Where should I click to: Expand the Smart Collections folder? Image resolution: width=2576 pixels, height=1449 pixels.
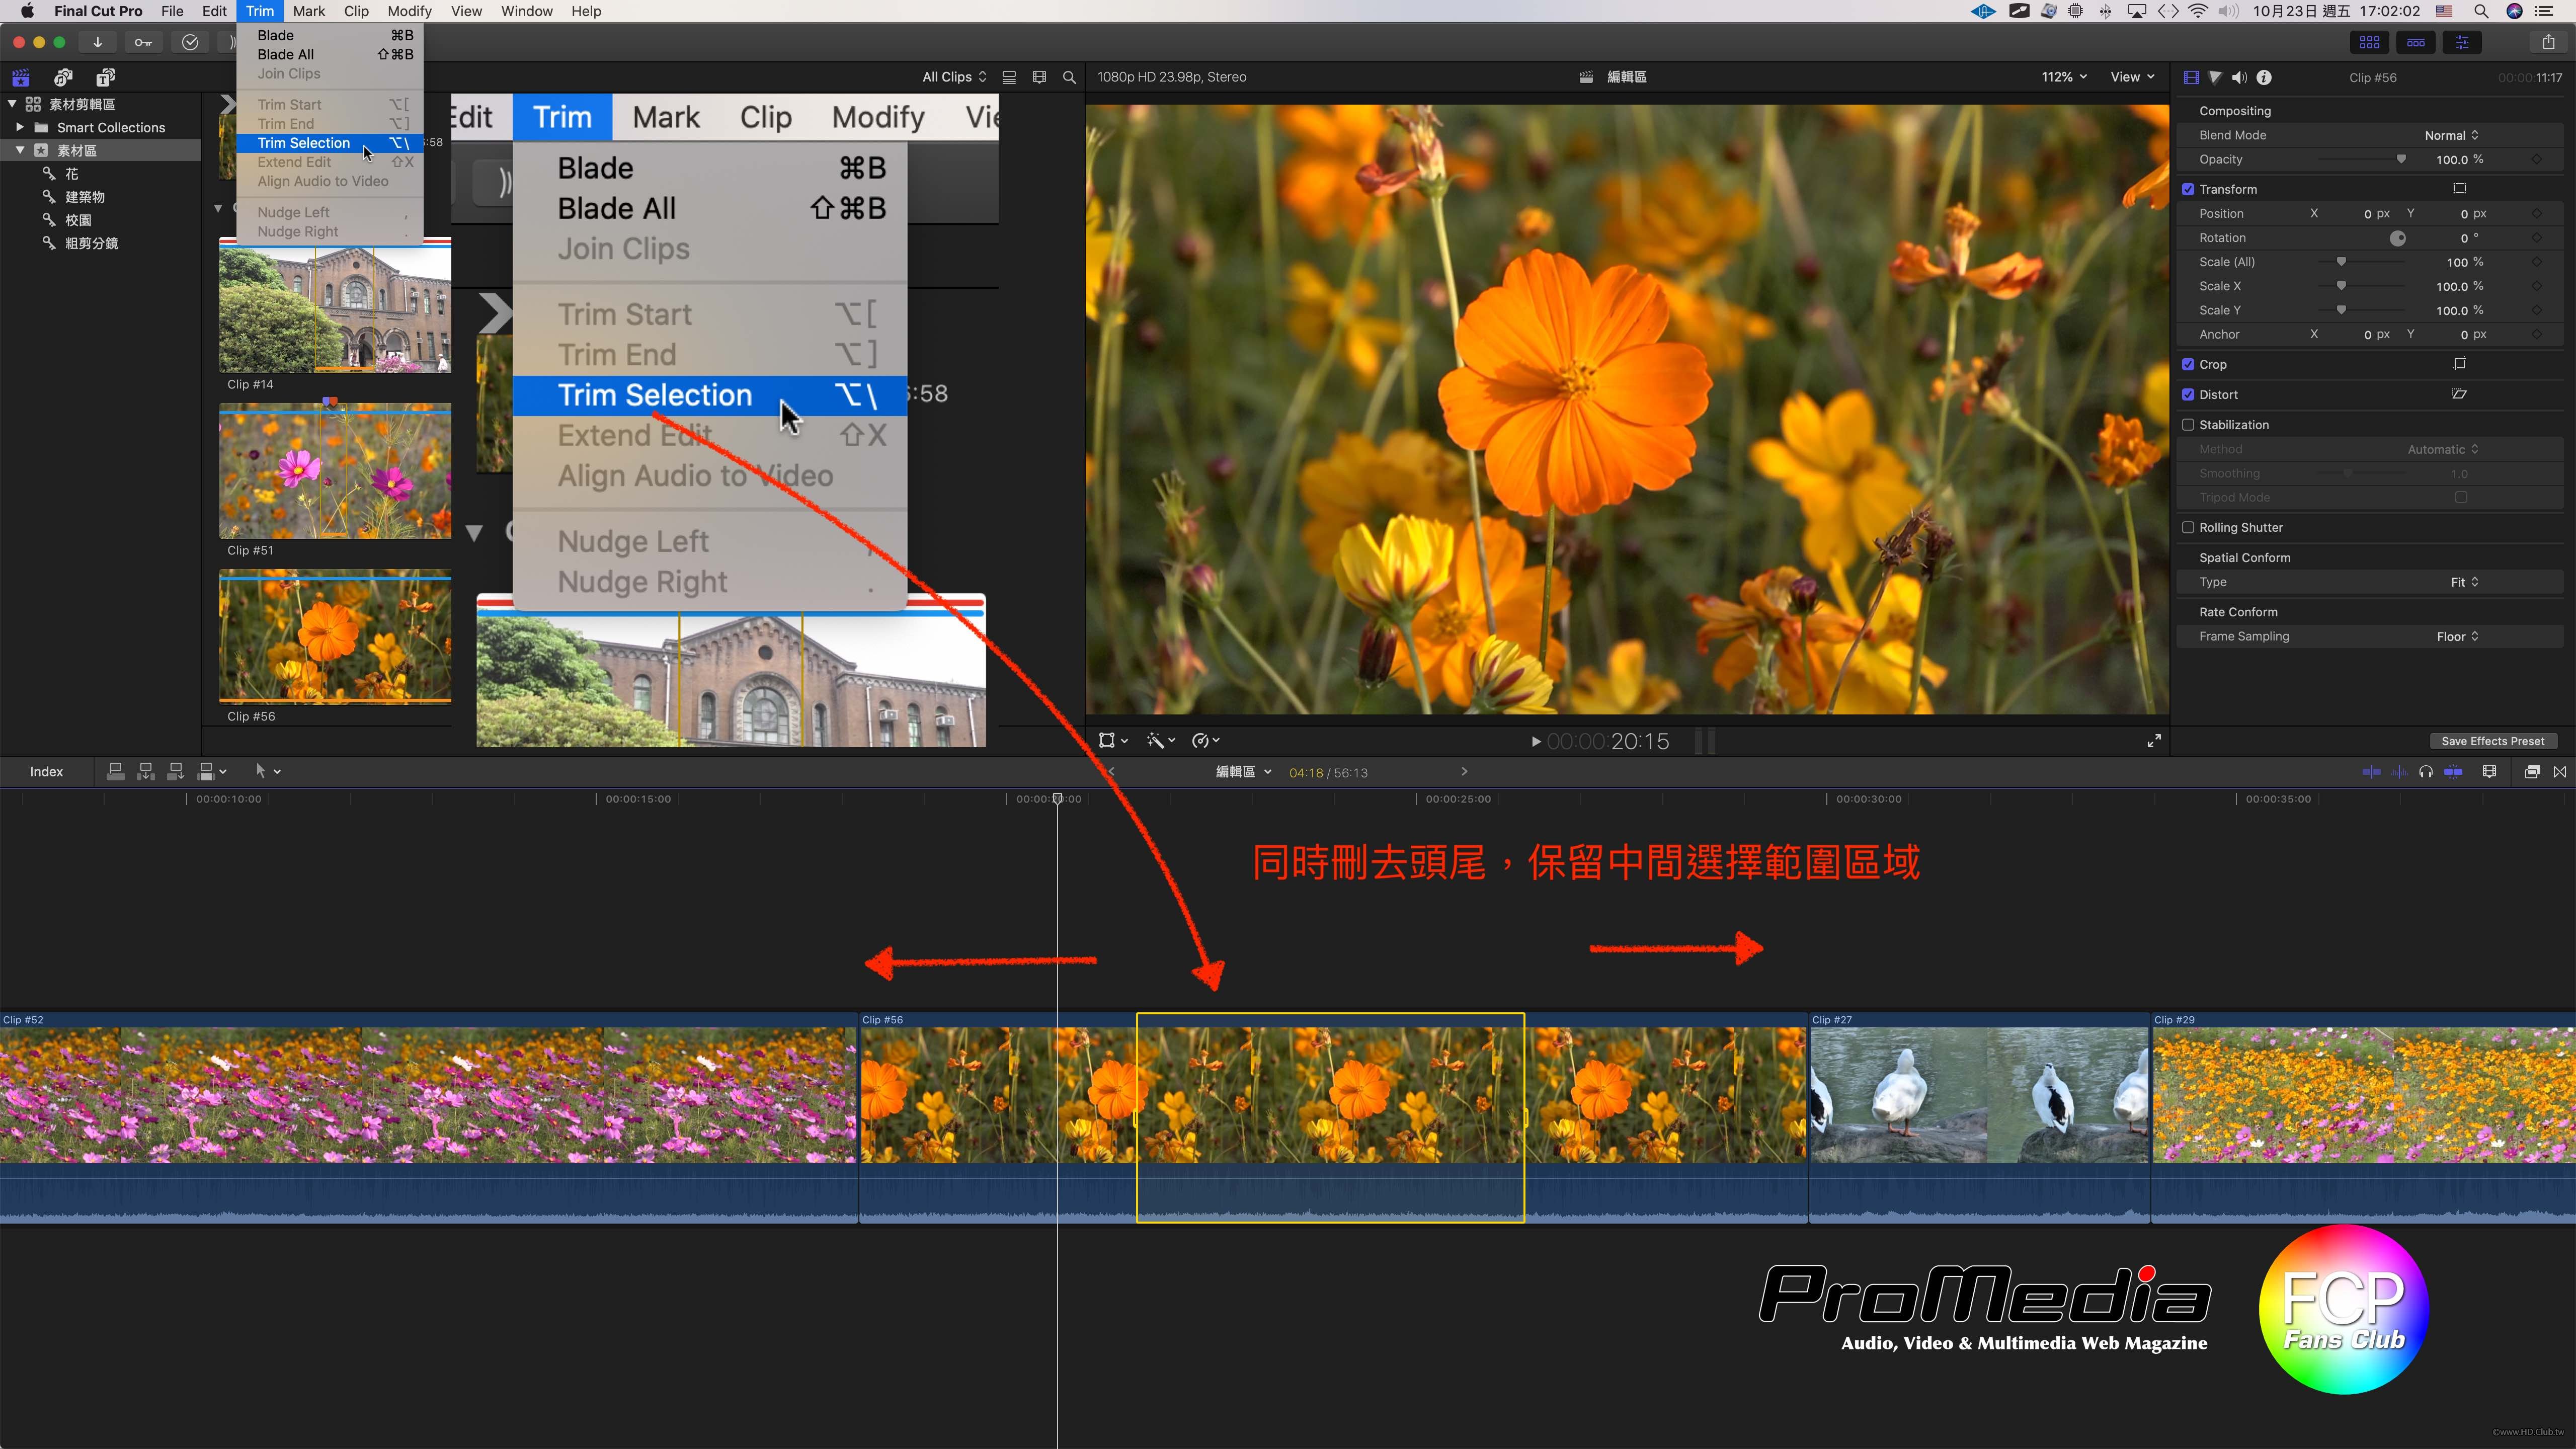tap(20, 128)
